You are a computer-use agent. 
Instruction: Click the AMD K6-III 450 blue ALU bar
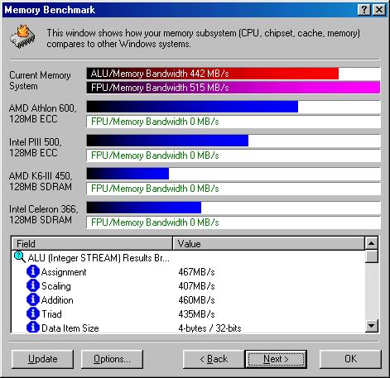(x=128, y=174)
